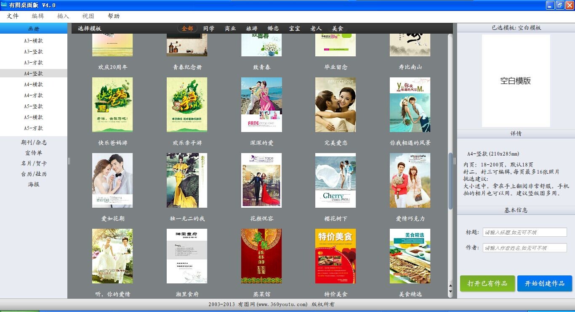The image size is (575, 312).
Task: Open the 文件 menu
Action: click(13, 16)
